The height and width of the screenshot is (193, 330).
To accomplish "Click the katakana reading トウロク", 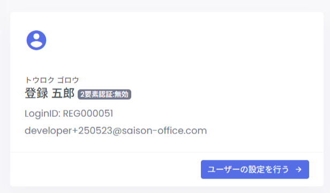I will click(40, 80).
